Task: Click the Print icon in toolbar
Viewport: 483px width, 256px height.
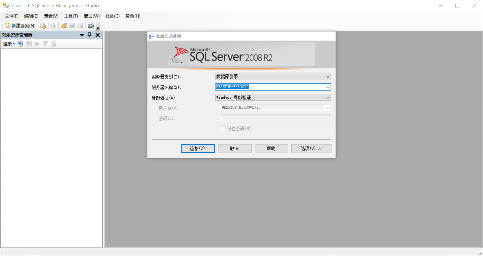Action: (80, 25)
